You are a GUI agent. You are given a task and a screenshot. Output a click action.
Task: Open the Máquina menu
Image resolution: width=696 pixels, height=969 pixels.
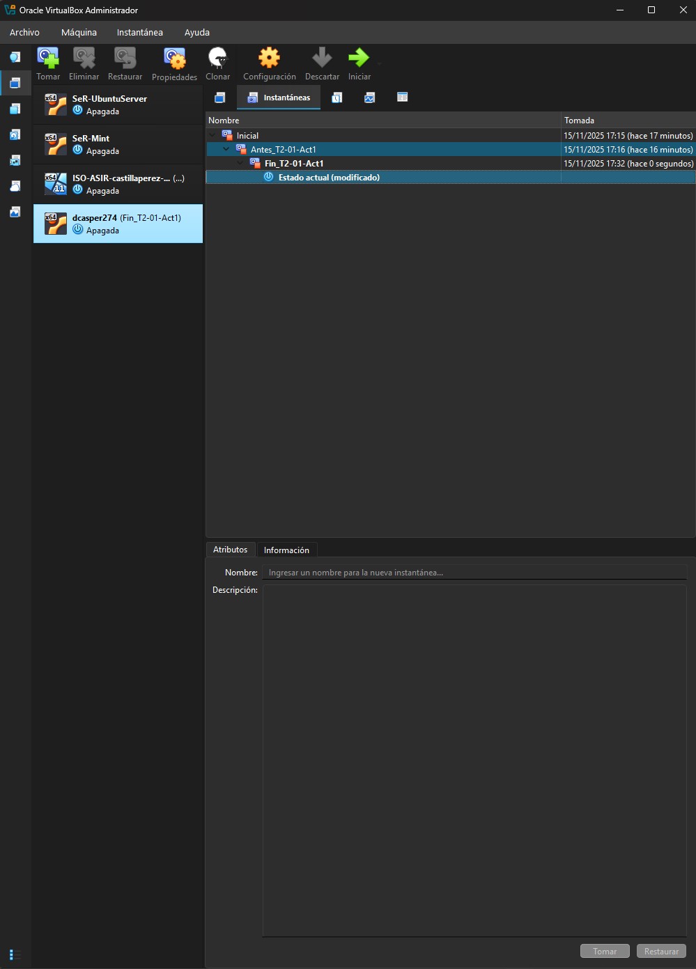pyautogui.click(x=79, y=33)
